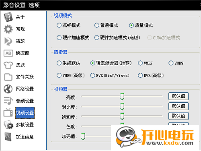
Task: Click the 加码值 slider handle
Action: point(83,137)
